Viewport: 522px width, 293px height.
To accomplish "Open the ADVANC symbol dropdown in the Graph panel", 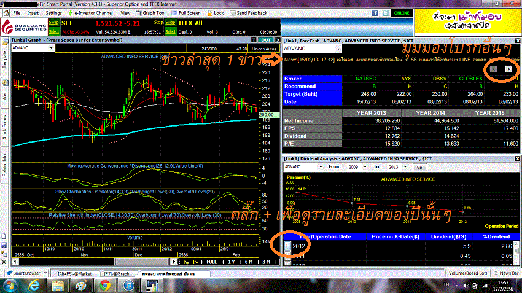I will click(51, 48).
